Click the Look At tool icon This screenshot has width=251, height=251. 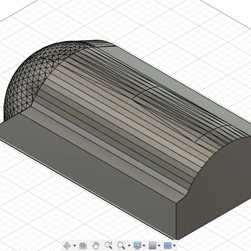click(83, 245)
